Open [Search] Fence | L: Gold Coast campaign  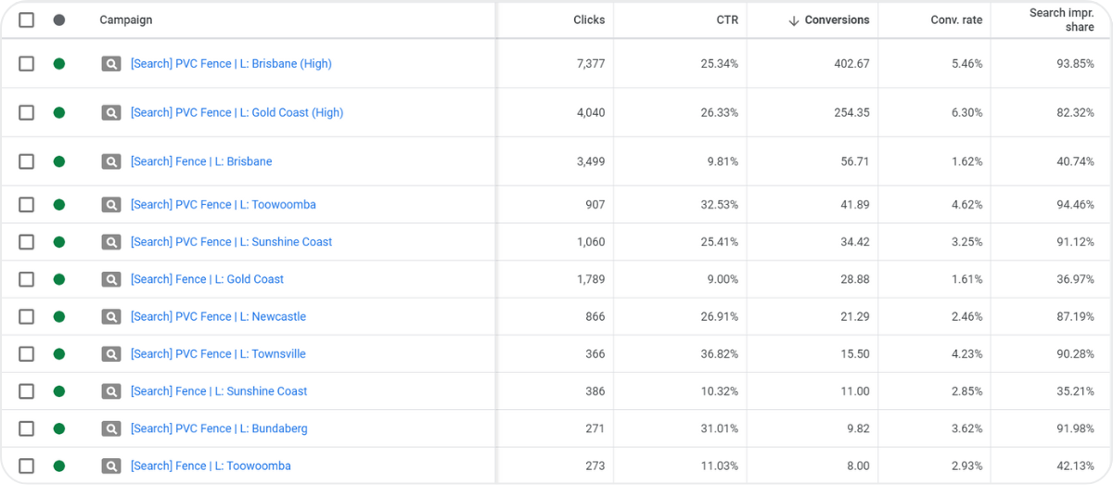pos(207,279)
